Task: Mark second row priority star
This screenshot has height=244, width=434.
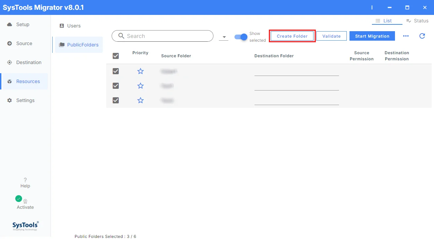Action: (x=140, y=86)
